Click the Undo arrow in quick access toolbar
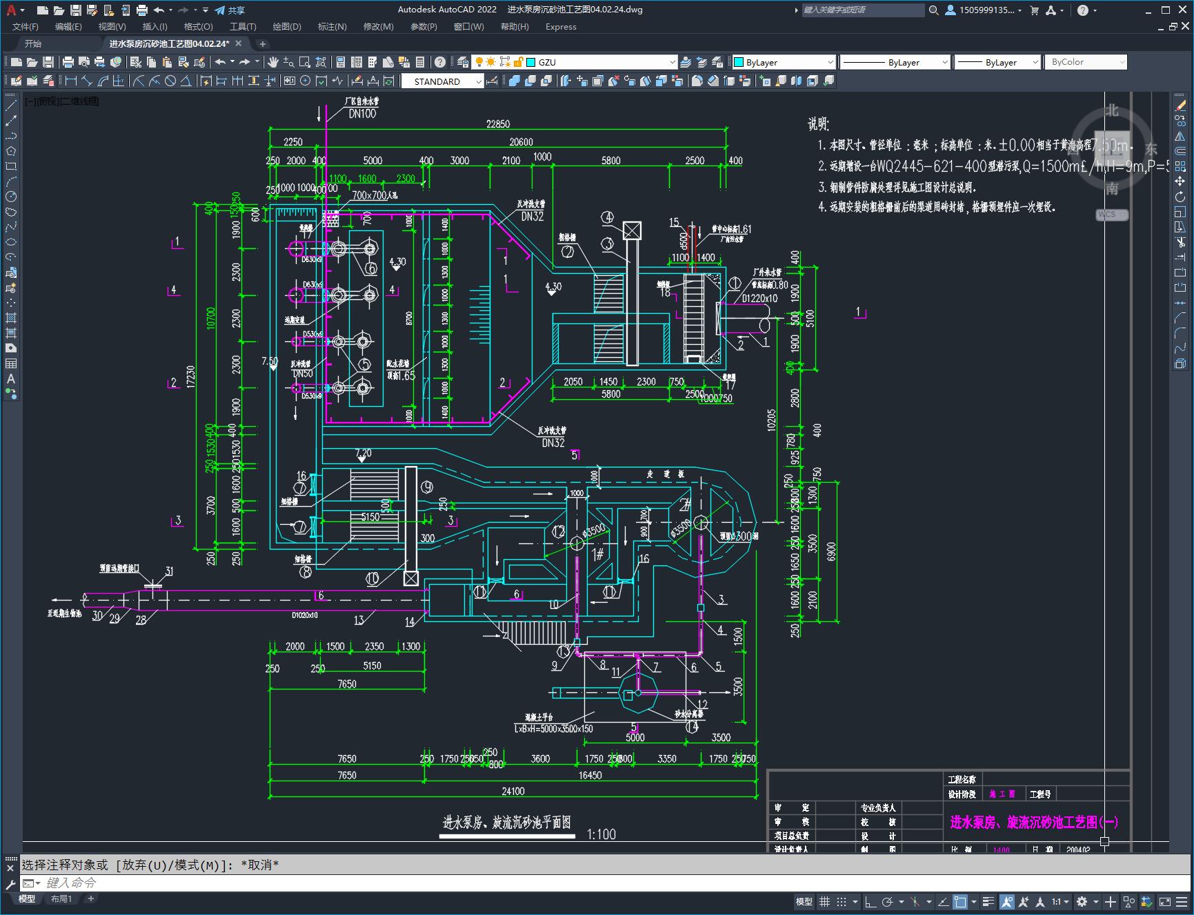The height and width of the screenshot is (915, 1194). pyautogui.click(x=159, y=10)
